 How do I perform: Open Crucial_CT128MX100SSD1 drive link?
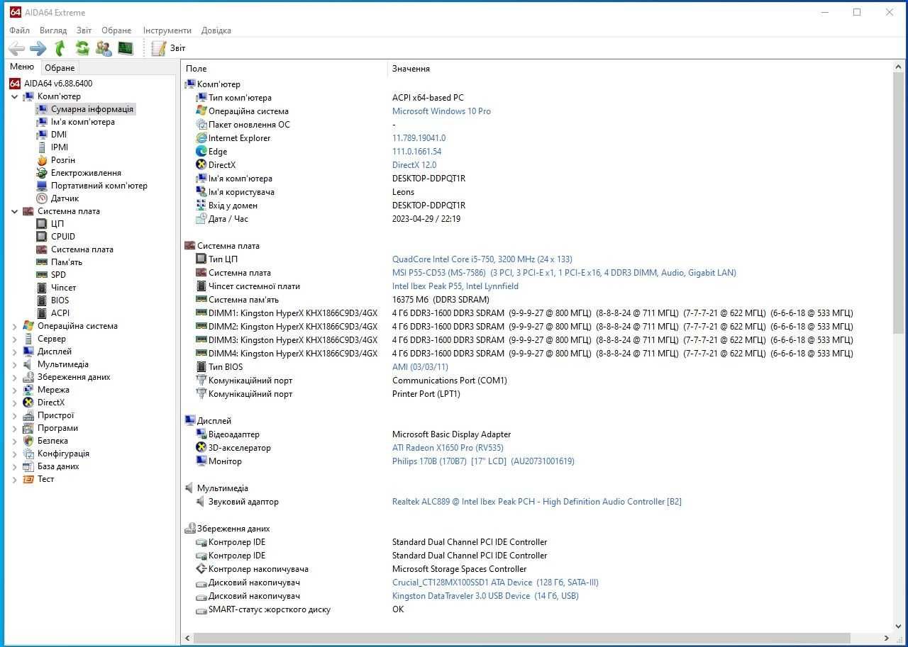tap(495, 583)
